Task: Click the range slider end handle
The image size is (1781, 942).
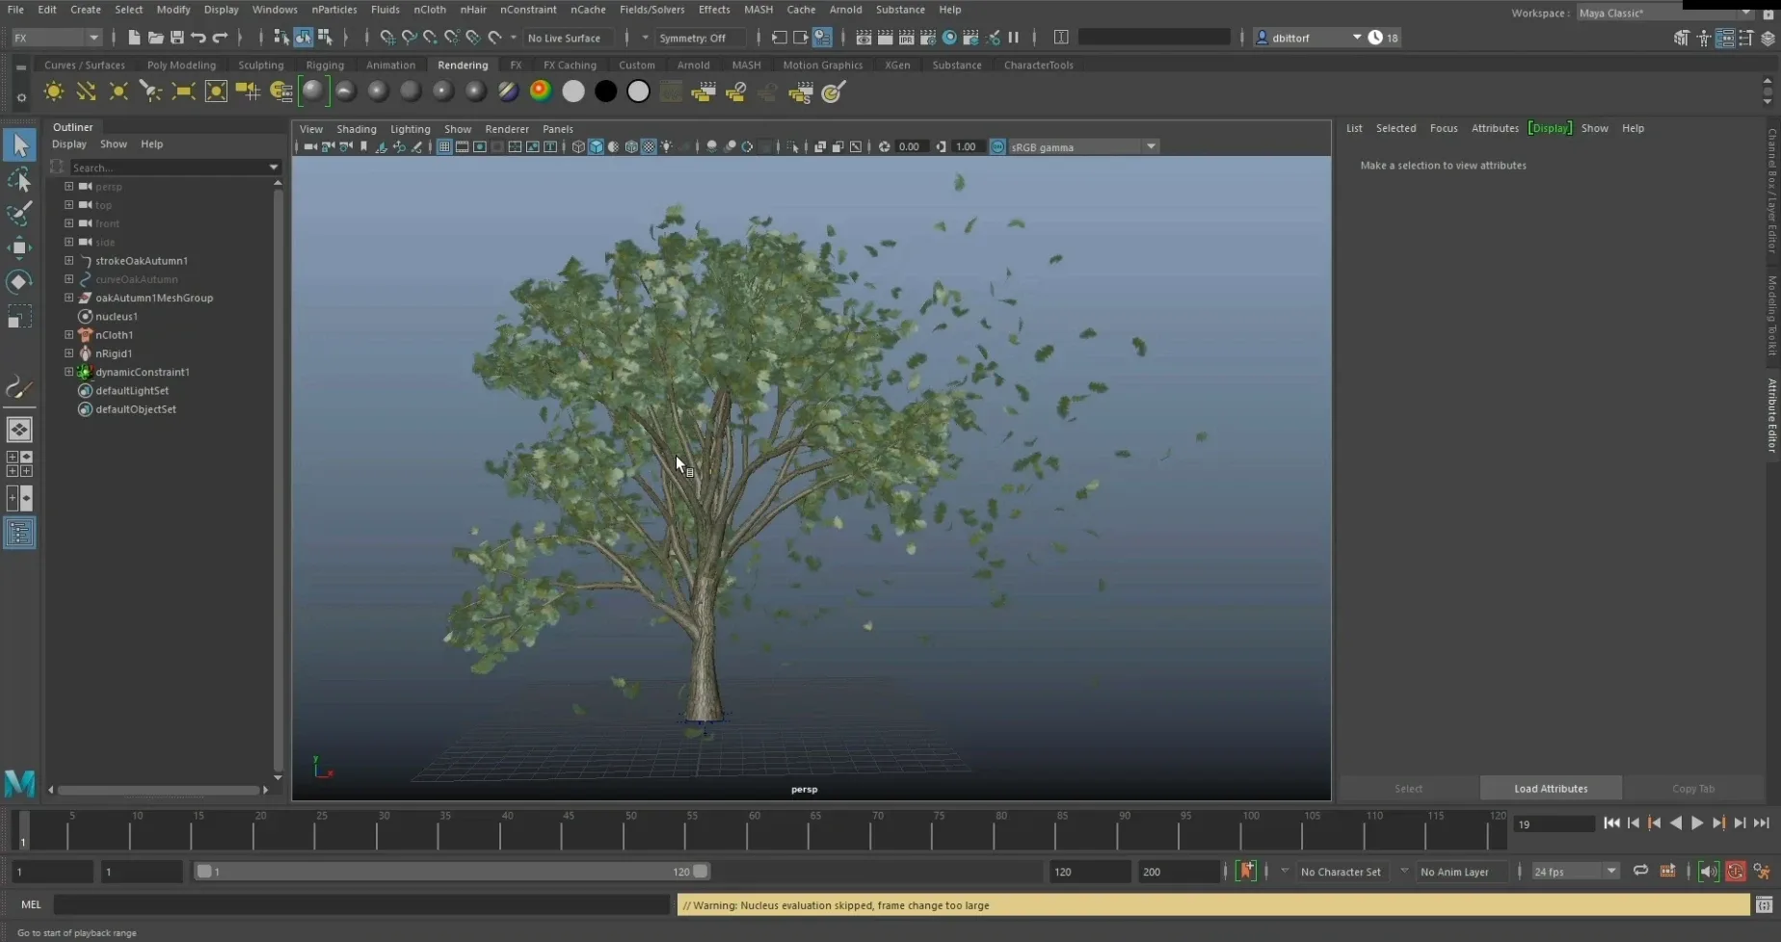Action: coord(701,872)
